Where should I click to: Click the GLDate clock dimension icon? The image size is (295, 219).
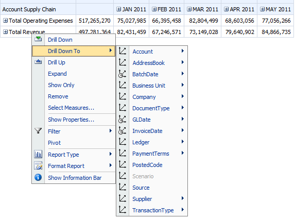tap(123, 120)
